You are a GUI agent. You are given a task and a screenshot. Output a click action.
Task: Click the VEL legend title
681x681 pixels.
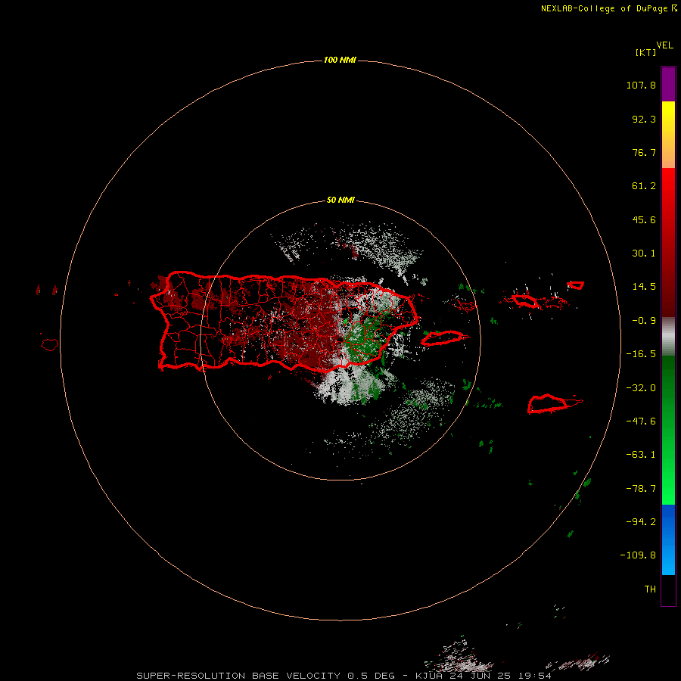(664, 45)
